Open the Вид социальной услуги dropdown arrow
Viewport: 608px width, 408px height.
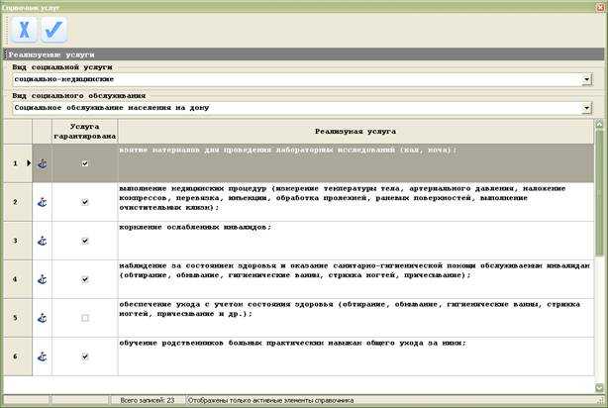coord(586,79)
